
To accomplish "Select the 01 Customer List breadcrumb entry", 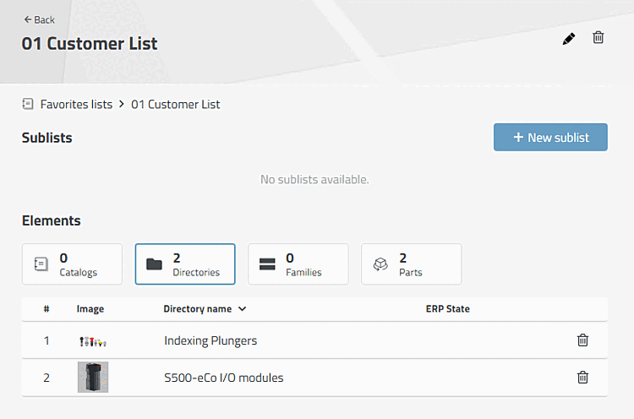I will [176, 104].
